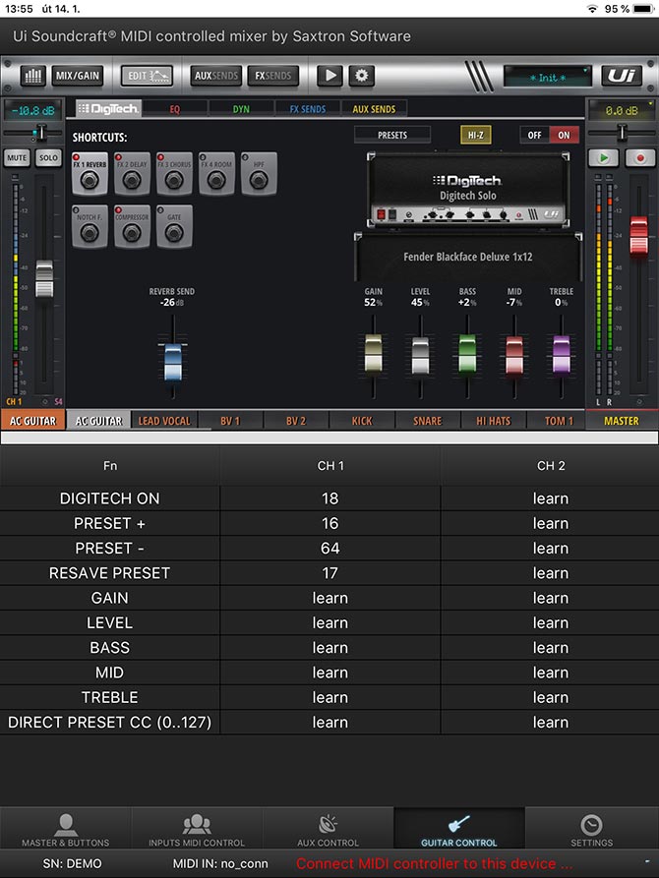Open INPUTS MIDI CONTROL bottom tab
The width and height of the screenshot is (659, 878).
197,829
